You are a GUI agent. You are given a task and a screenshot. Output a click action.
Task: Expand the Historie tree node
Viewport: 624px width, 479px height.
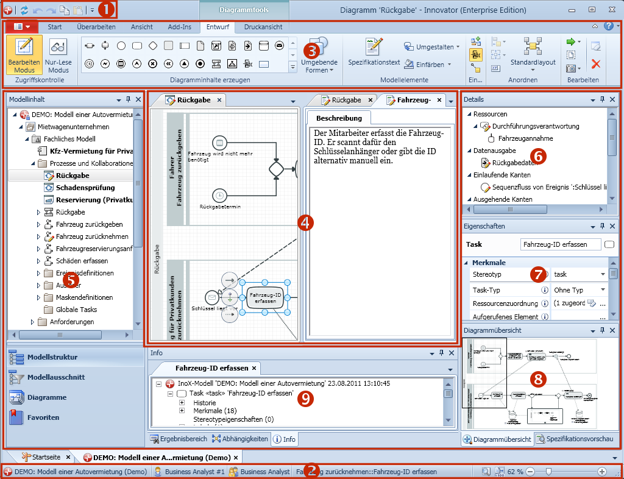(x=182, y=403)
